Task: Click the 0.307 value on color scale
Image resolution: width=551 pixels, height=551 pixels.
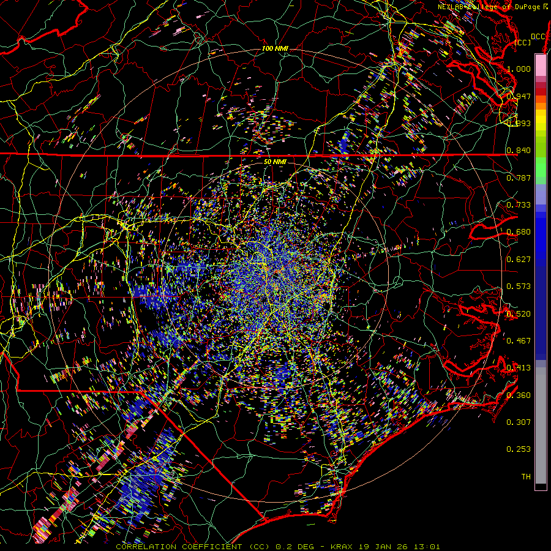Action: (519, 422)
